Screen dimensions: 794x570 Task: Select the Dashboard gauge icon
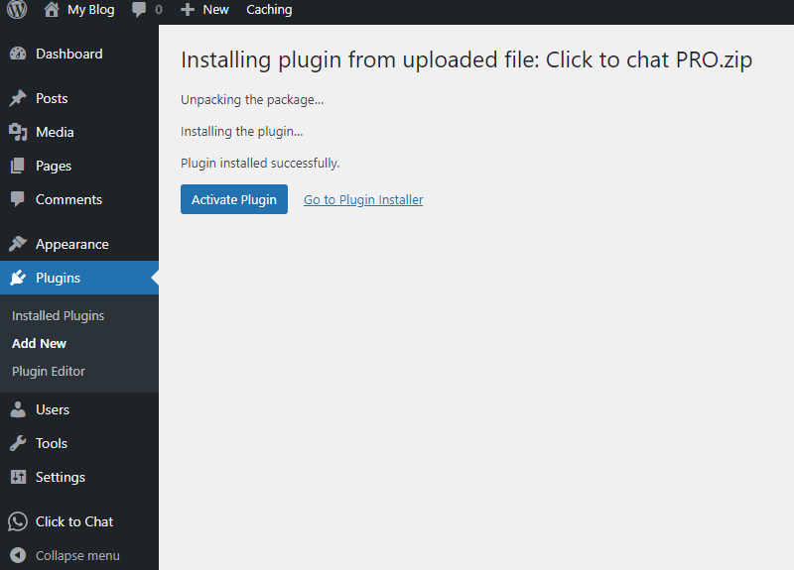coord(18,54)
